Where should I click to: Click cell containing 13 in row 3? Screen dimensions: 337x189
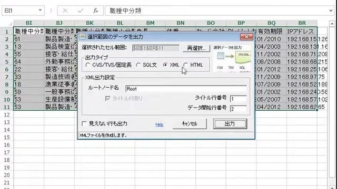coord(29,47)
